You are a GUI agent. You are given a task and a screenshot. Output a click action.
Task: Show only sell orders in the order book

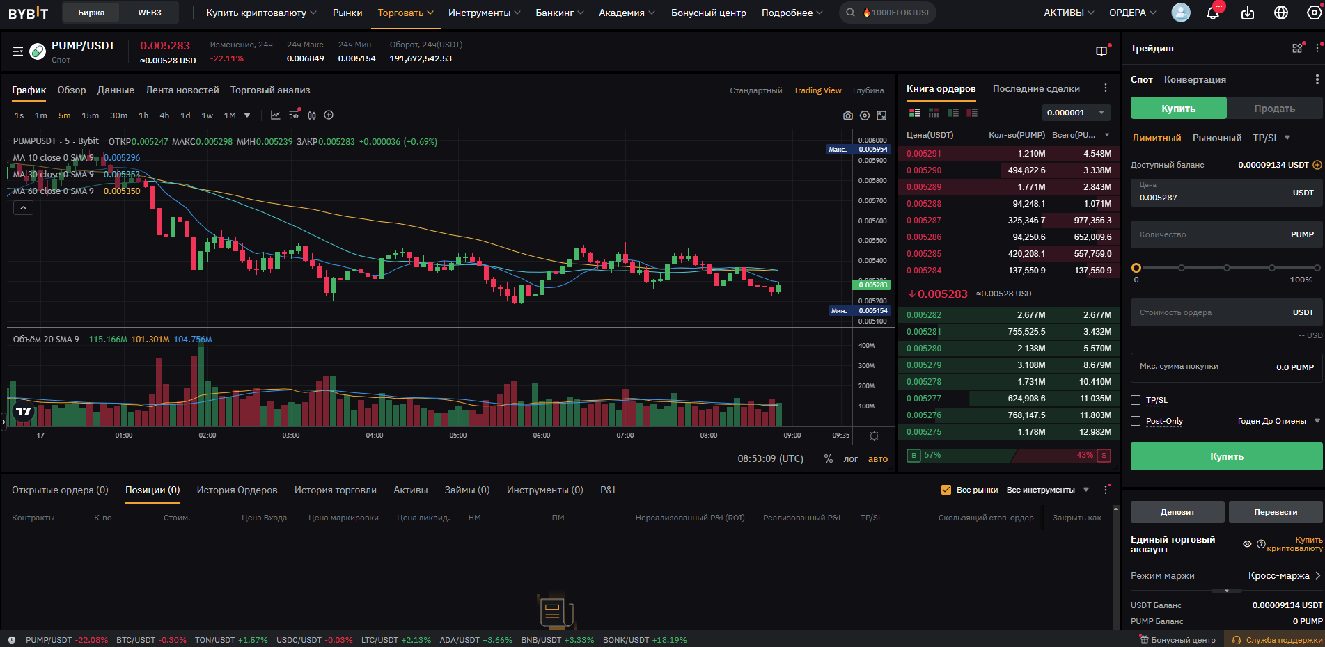point(972,113)
